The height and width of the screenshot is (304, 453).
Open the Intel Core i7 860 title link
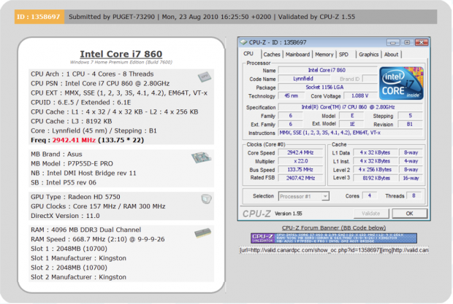pos(121,54)
